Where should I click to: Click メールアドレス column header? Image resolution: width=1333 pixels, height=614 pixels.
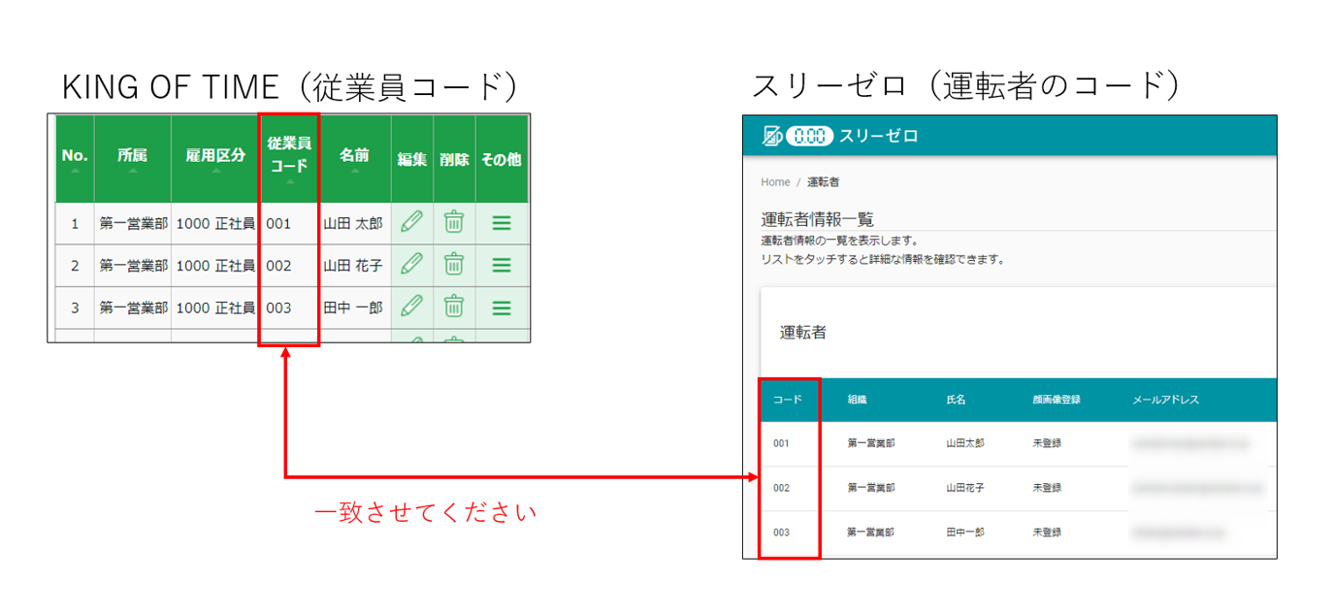(1165, 399)
